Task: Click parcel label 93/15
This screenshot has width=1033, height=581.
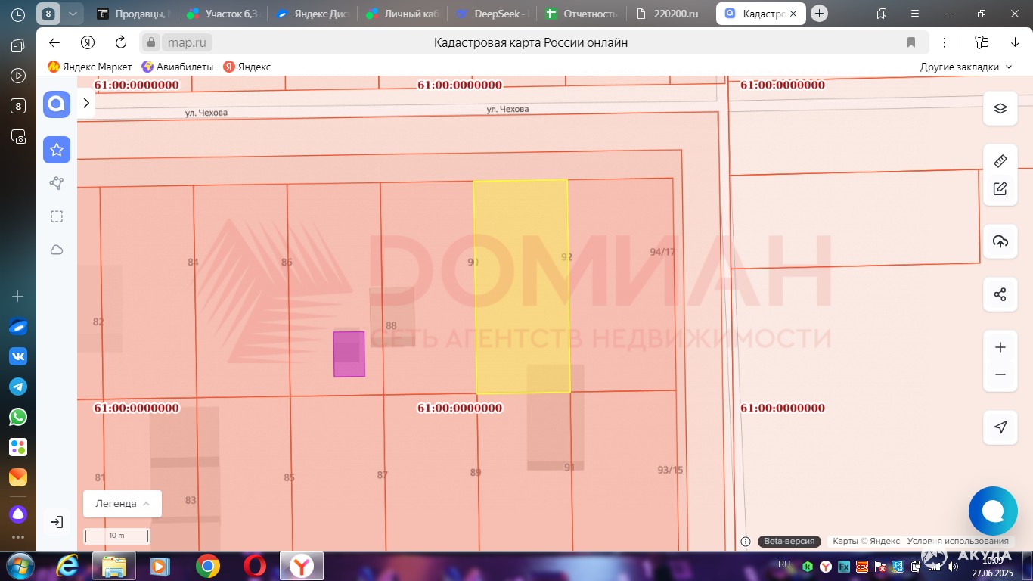Action: coord(670,470)
